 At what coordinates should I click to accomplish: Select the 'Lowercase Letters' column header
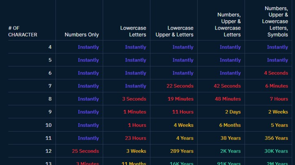133,31
